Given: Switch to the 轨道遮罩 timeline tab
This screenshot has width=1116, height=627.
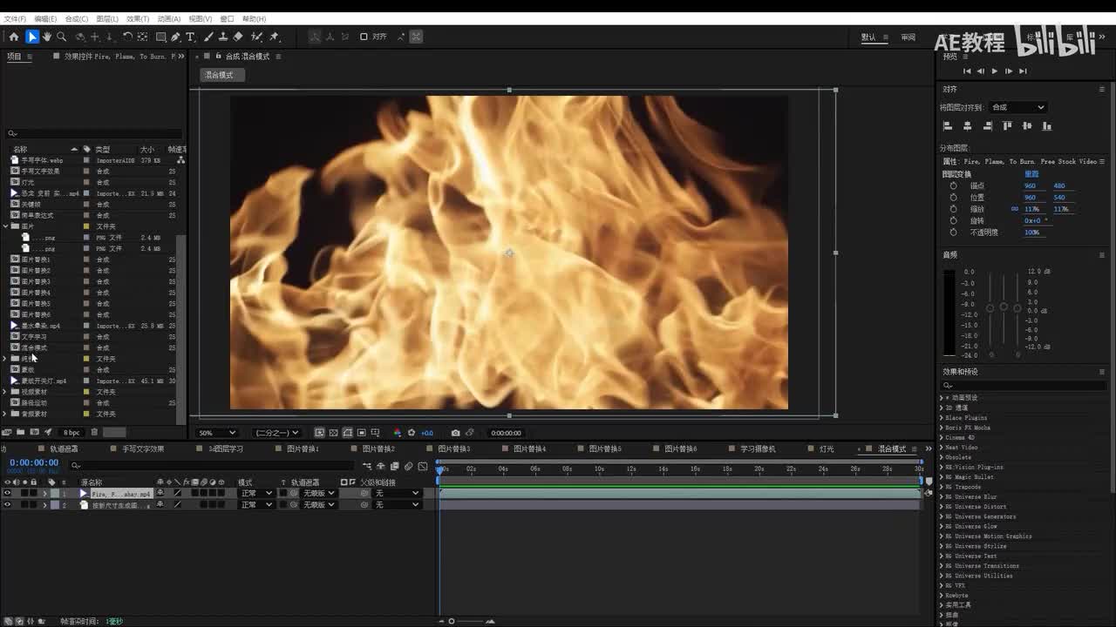Looking at the screenshot, I should pyautogui.click(x=64, y=449).
